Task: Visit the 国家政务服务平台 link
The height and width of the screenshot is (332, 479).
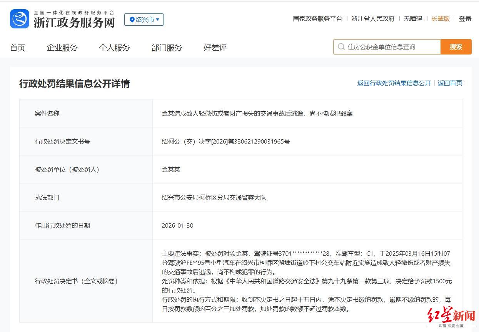Action: pos(317,18)
